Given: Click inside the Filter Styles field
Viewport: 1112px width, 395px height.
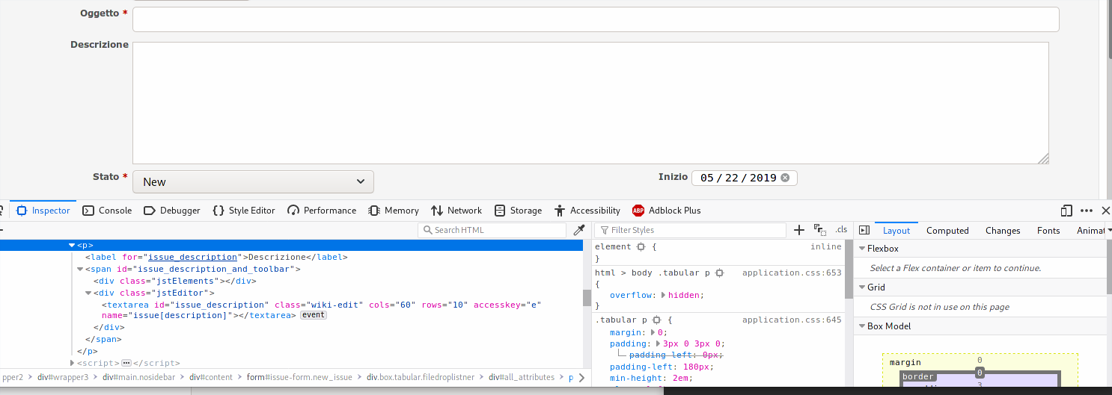Looking at the screenshot, I should (690, 230).
